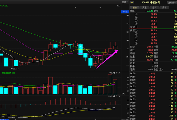
Task: Select buy level 1 price 28.59
Action: point(154,30)
